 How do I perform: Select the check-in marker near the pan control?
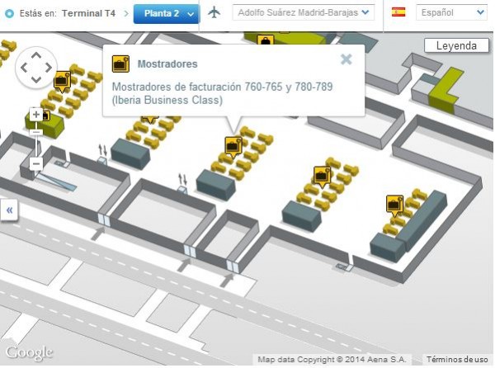tap(62, 82)
